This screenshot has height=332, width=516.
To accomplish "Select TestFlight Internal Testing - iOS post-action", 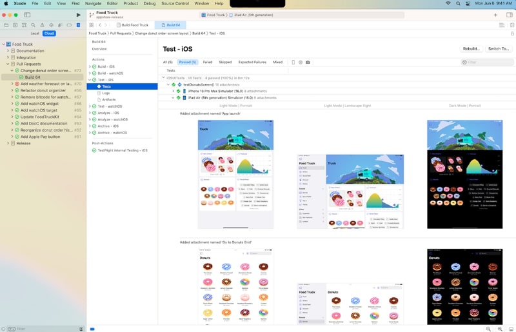I will (123, 150).
